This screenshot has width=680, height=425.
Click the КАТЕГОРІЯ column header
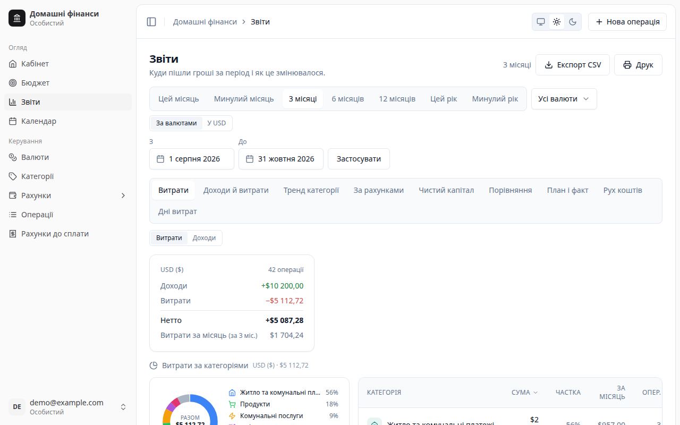pos(384,393)
